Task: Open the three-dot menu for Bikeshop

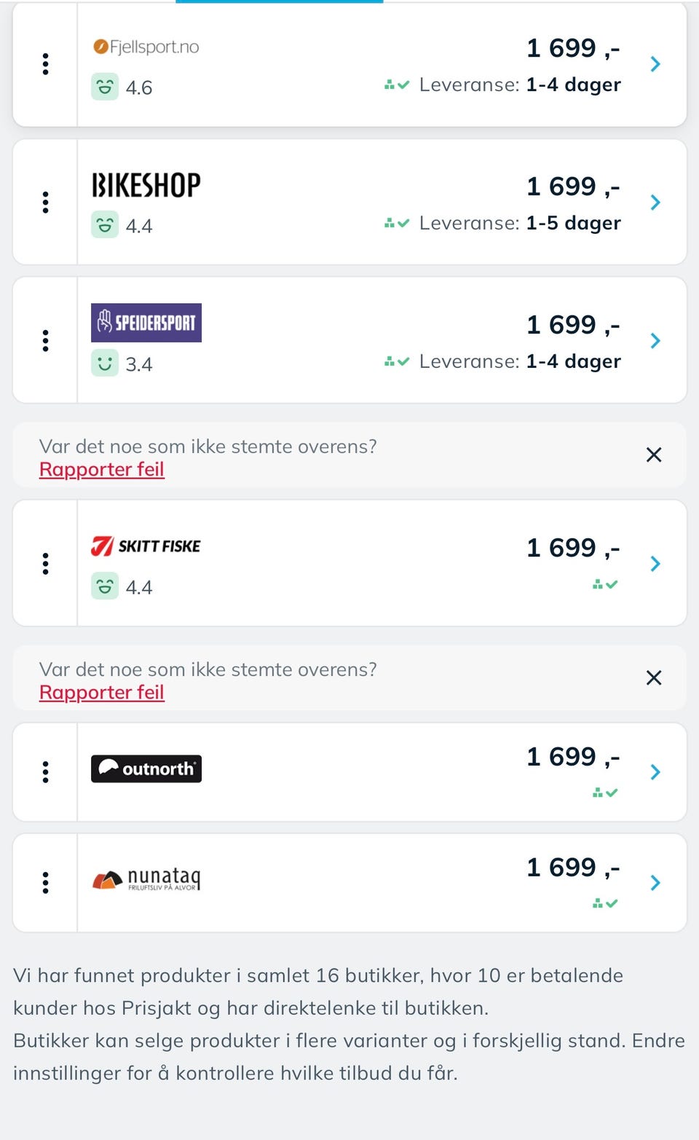Action: 46,203
